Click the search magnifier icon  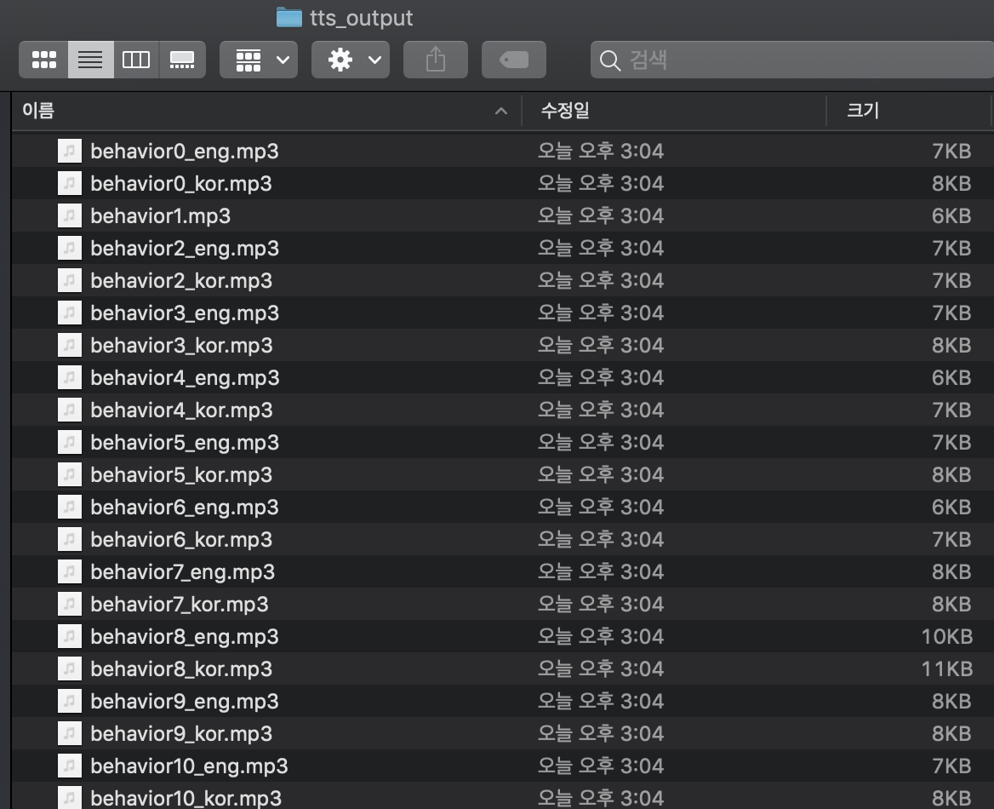610,60
